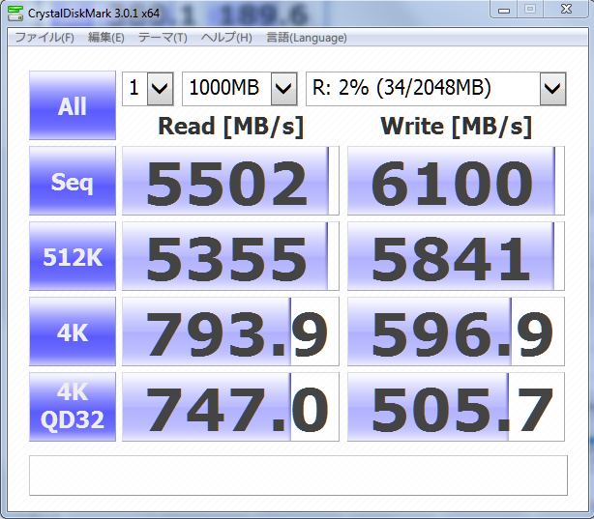Start the Seq sequential test
This screenshot has height=519, width=594.
72,181
